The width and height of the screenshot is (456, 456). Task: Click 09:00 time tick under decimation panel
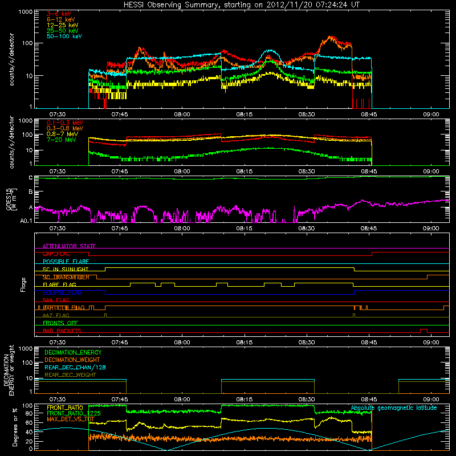click(431, 400)
